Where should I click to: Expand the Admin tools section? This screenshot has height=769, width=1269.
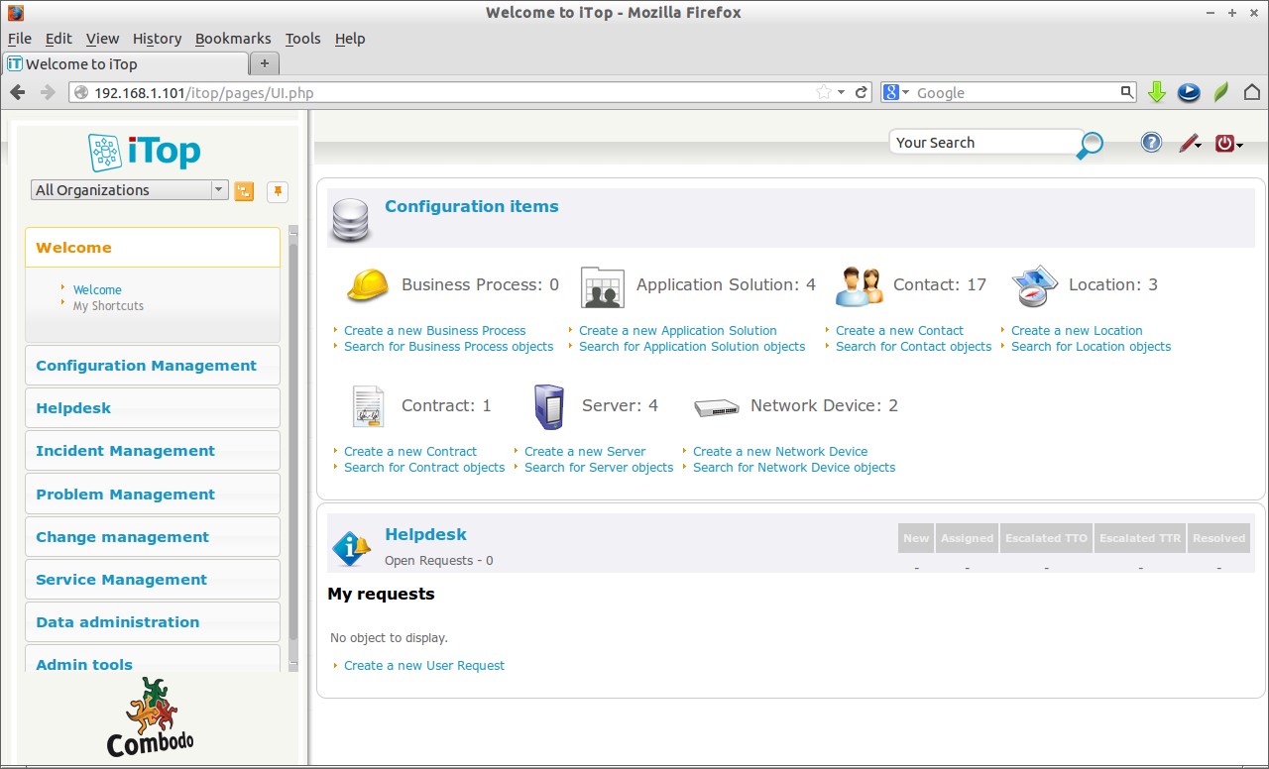pos(153,660)
